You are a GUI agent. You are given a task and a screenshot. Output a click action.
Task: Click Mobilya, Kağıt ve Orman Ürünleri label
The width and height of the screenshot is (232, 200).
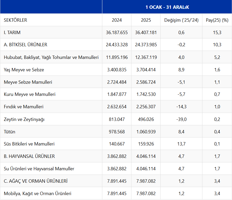pos(37,194)
